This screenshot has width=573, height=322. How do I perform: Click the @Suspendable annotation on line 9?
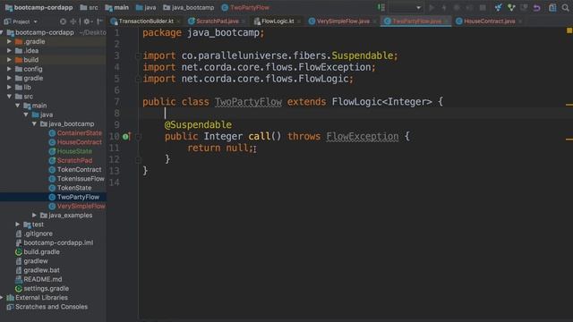(x=198, y=125)
